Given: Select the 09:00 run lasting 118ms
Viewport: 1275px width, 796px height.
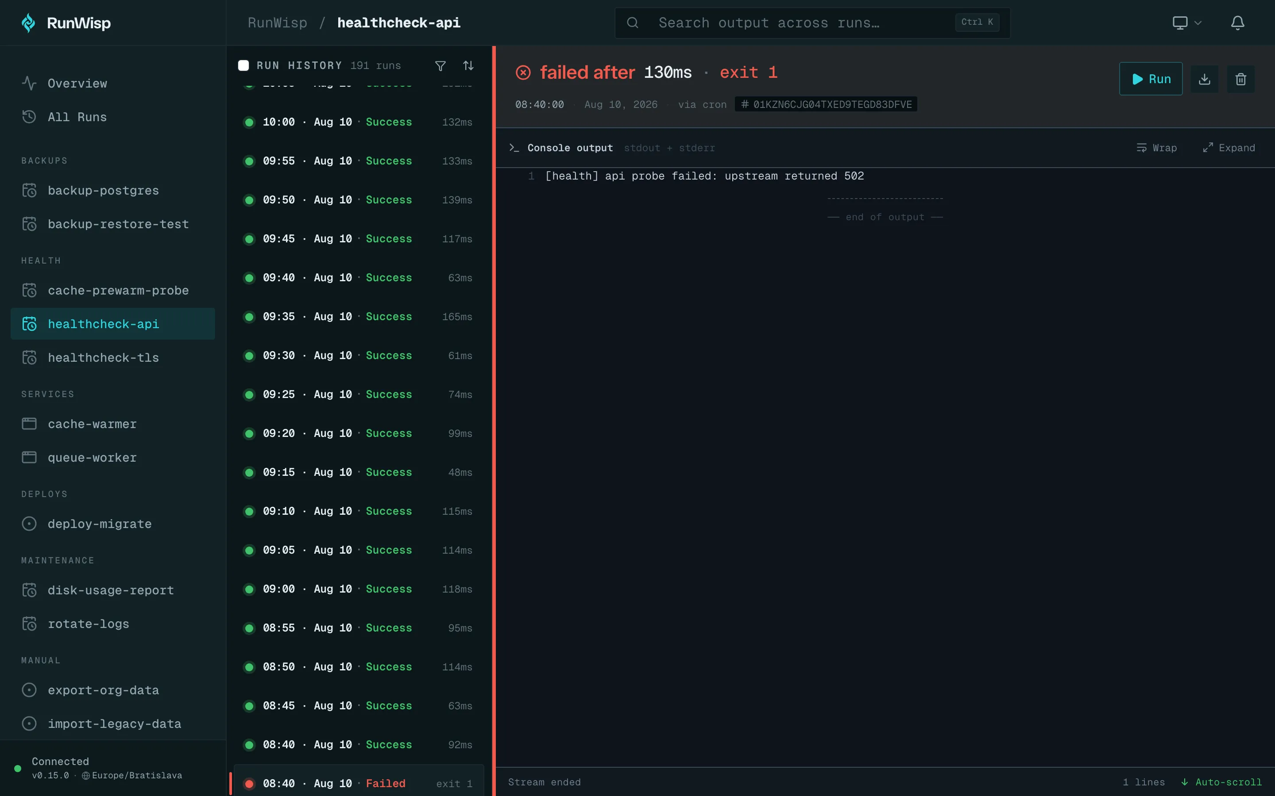Looking at the screenshot, I should 358,589.
